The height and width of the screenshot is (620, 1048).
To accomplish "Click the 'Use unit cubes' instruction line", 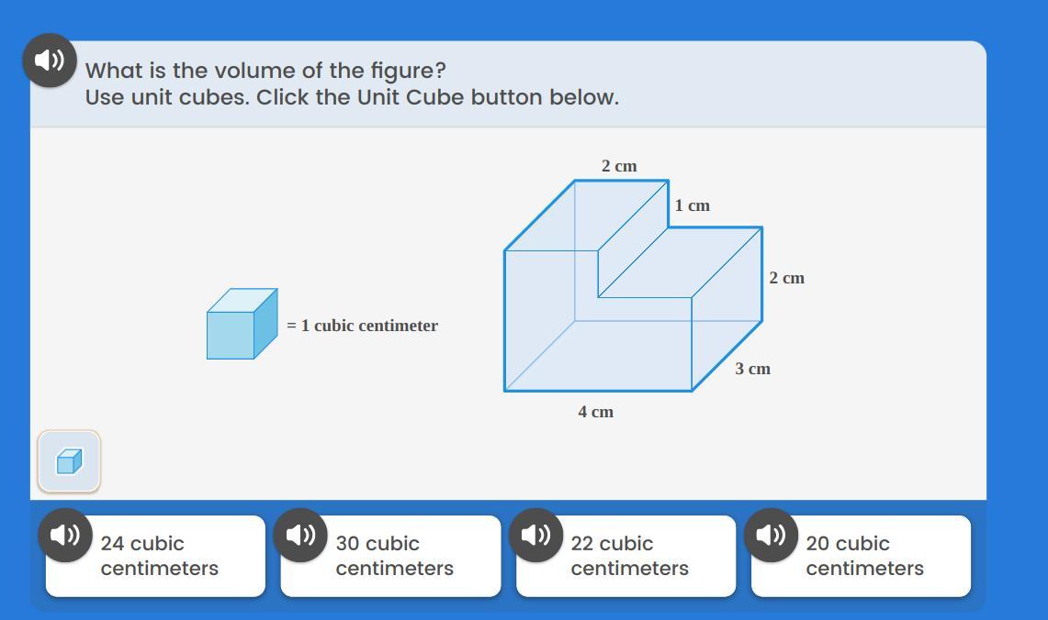I will coord(352,97).
